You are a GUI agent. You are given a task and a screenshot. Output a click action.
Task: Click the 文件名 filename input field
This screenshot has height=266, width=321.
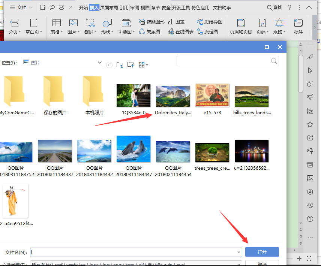pyautogui.click(x=136, y=252)
